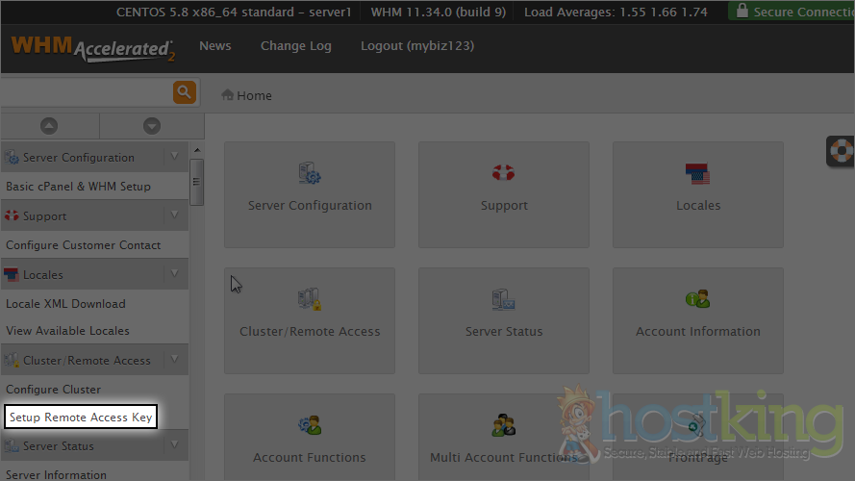
Task: Click the lifebuoy help icon at right edge
Action: pos(842,152)
